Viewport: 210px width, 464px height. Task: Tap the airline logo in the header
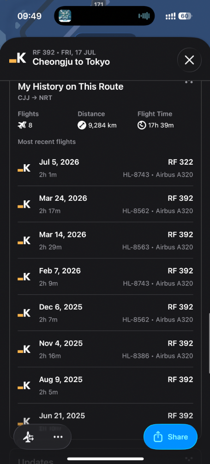(18, 58)
